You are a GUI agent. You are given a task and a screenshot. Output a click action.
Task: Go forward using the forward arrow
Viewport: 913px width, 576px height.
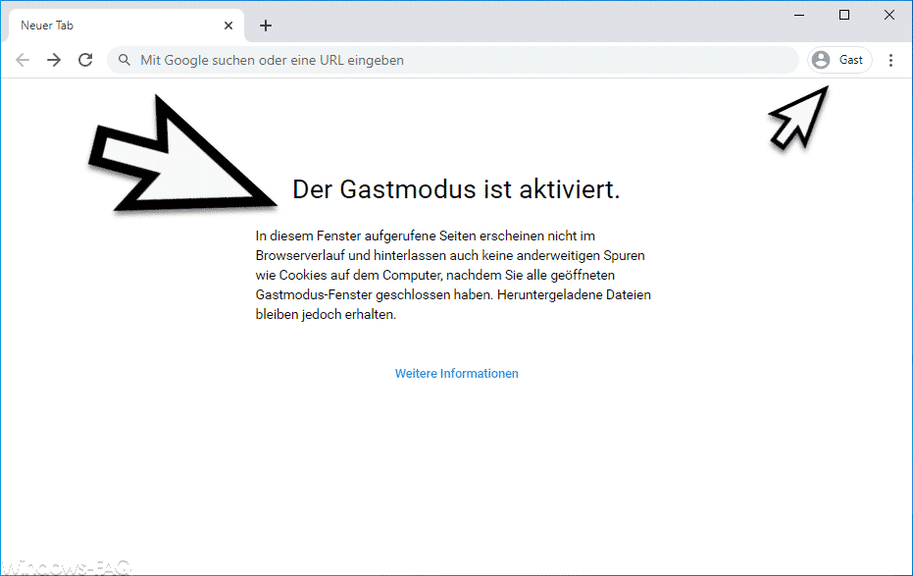[x=54, y=60]
